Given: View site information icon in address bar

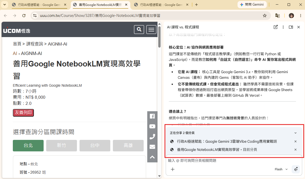Looking at the screenshot, I should [x=35, y=16].
